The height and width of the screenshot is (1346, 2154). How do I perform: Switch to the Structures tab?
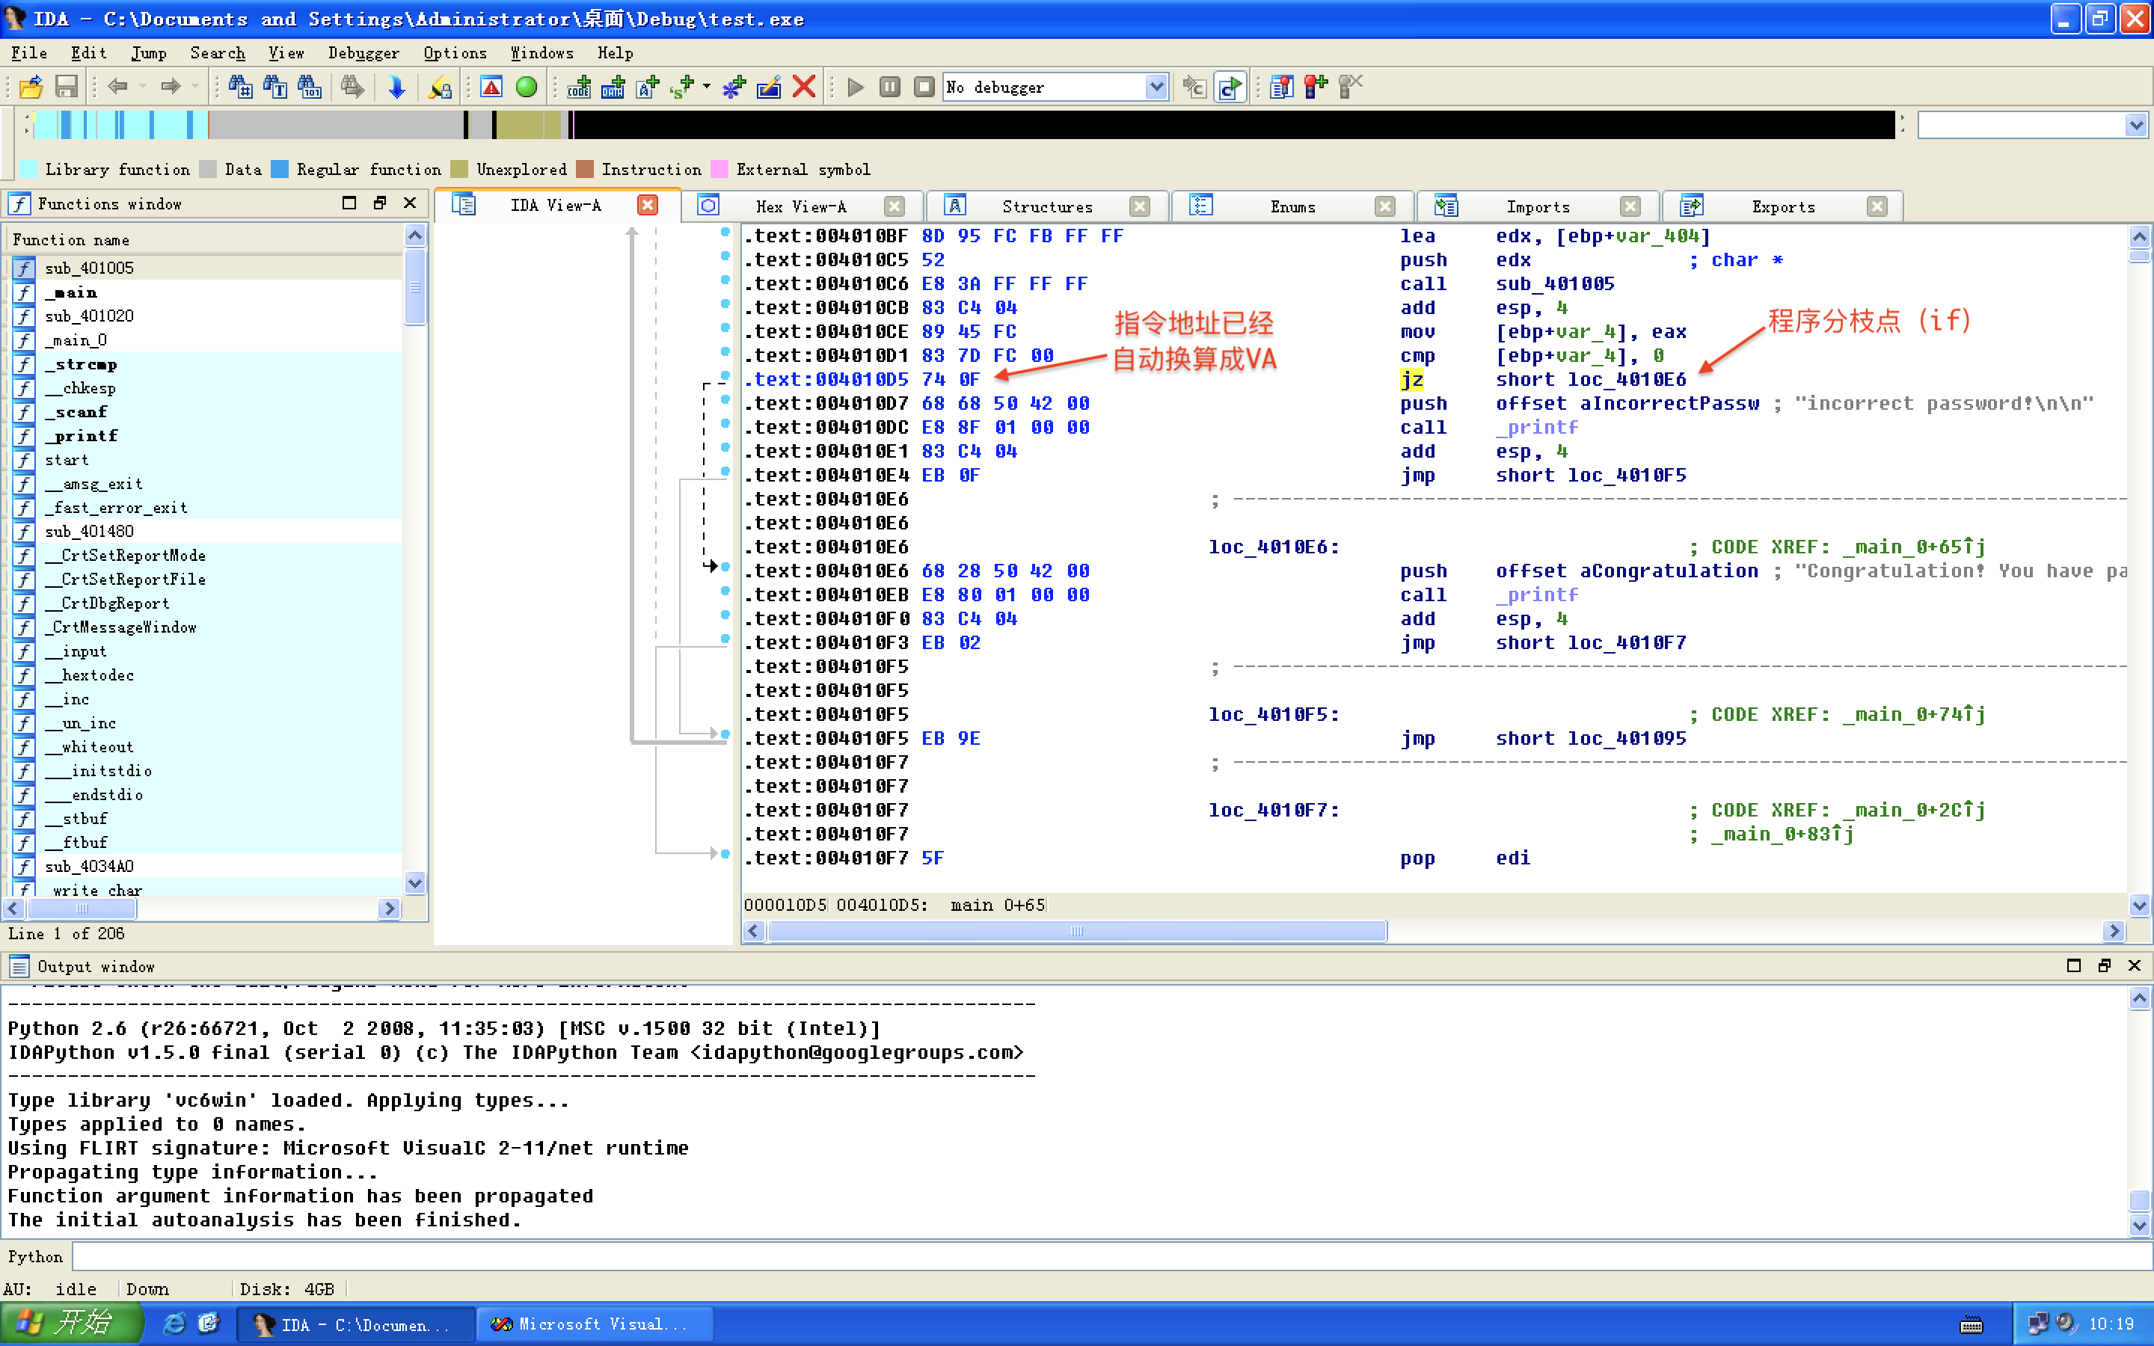click(x=1047, y=206)
